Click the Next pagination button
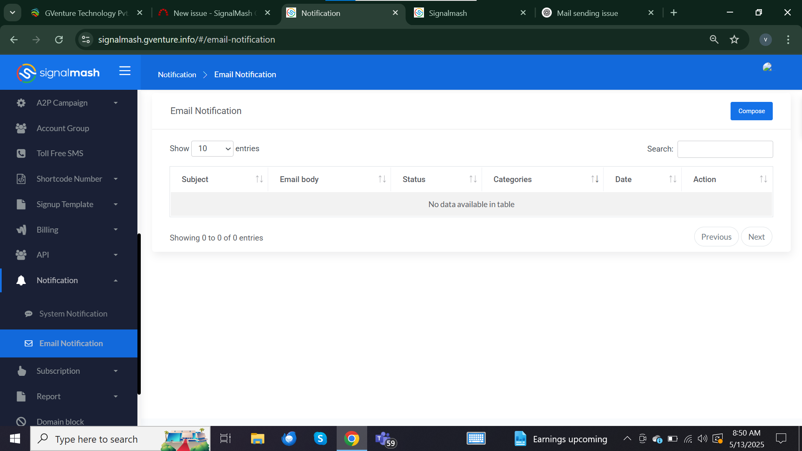This screenshot has height=451, width=802. pos(756,237)
